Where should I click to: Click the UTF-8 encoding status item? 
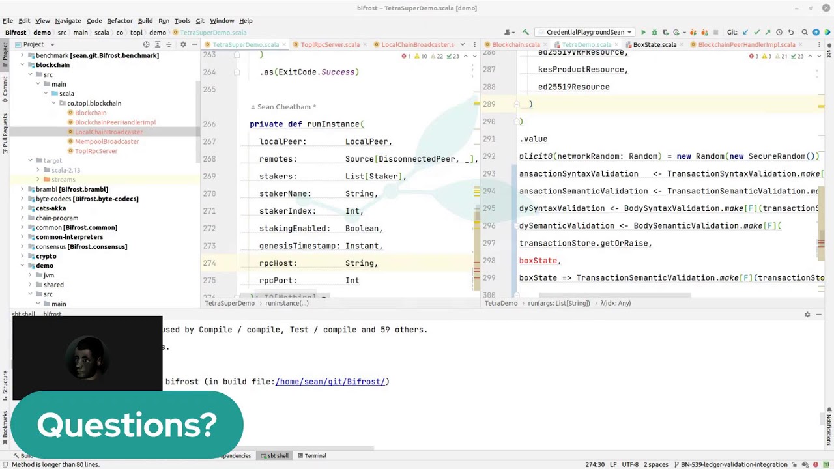pyautogui.click(x=630, y=464)
